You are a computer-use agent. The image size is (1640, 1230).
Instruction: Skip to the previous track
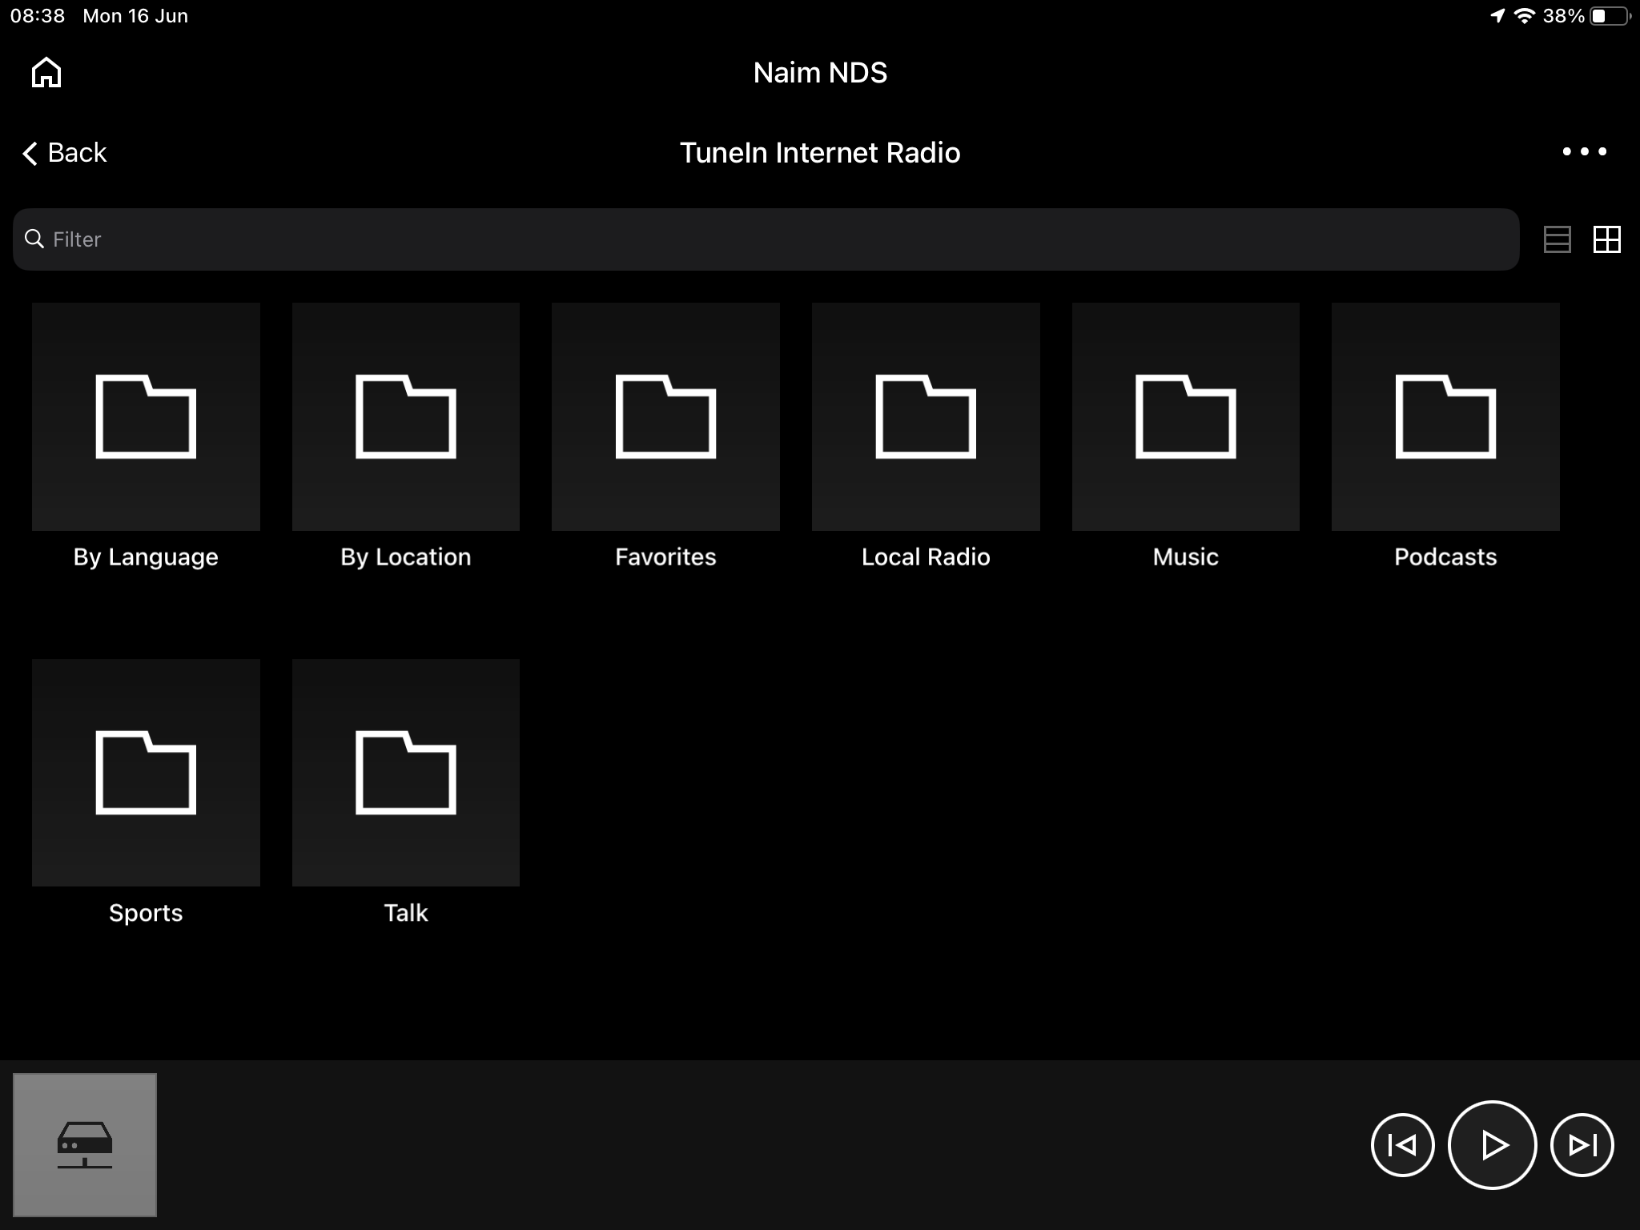(1402, 1145)
